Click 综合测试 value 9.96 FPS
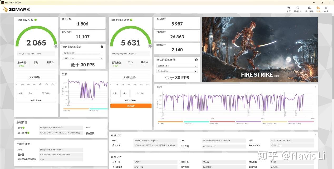 [x=292, y=167]
